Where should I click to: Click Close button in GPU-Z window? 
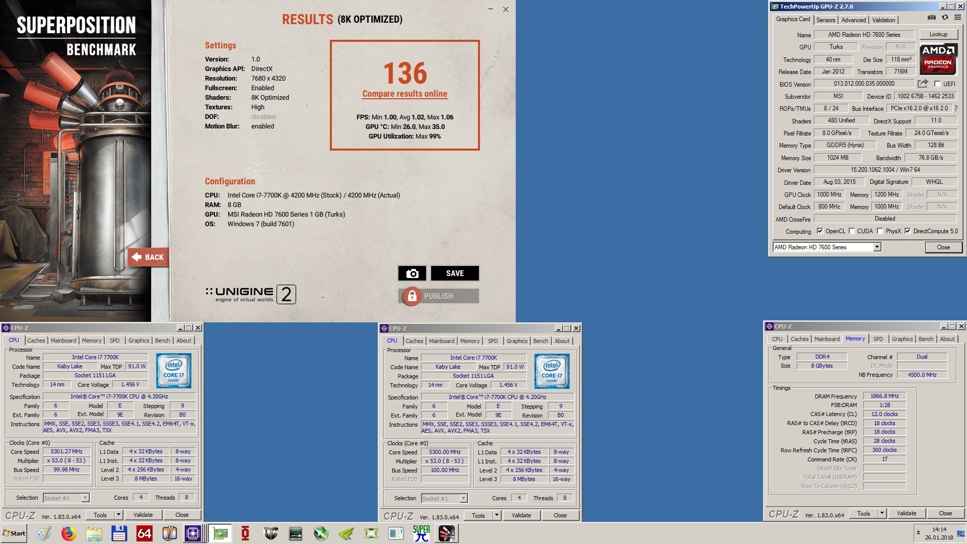[943, 247]
